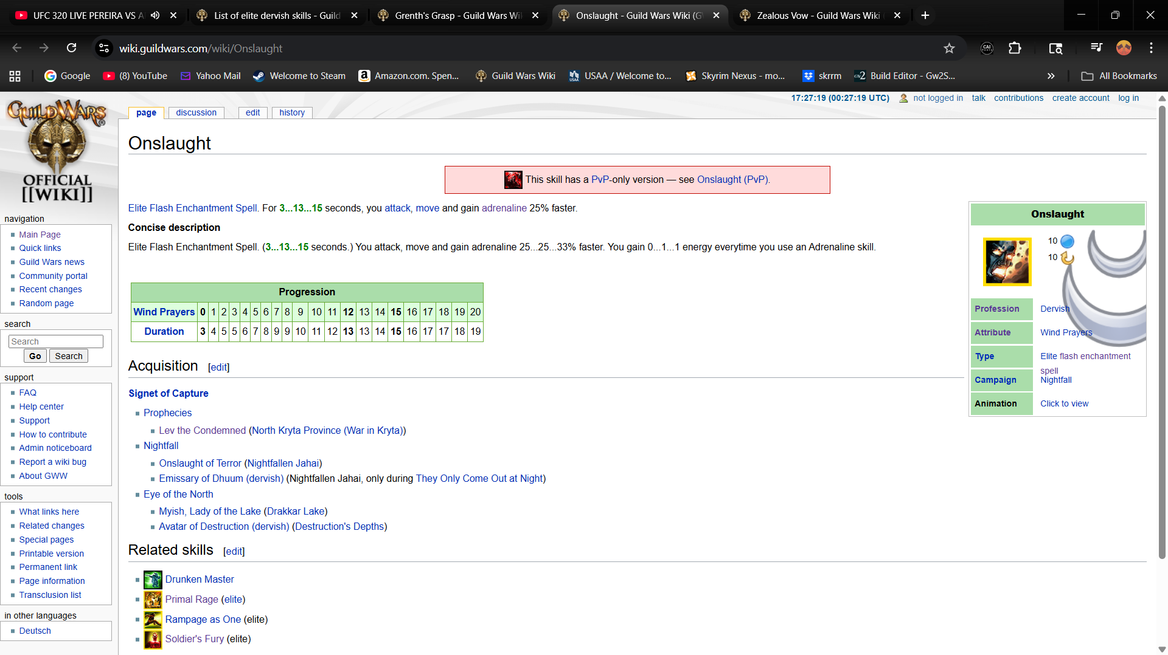Image resolution: width=1168 pixels, height=655 pixels.
Task: Click the blue energy cost icon
Action: click(x=1068, y=241)
